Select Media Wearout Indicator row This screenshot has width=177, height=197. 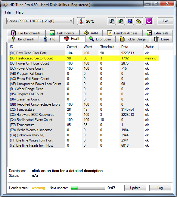coord(84,130)
